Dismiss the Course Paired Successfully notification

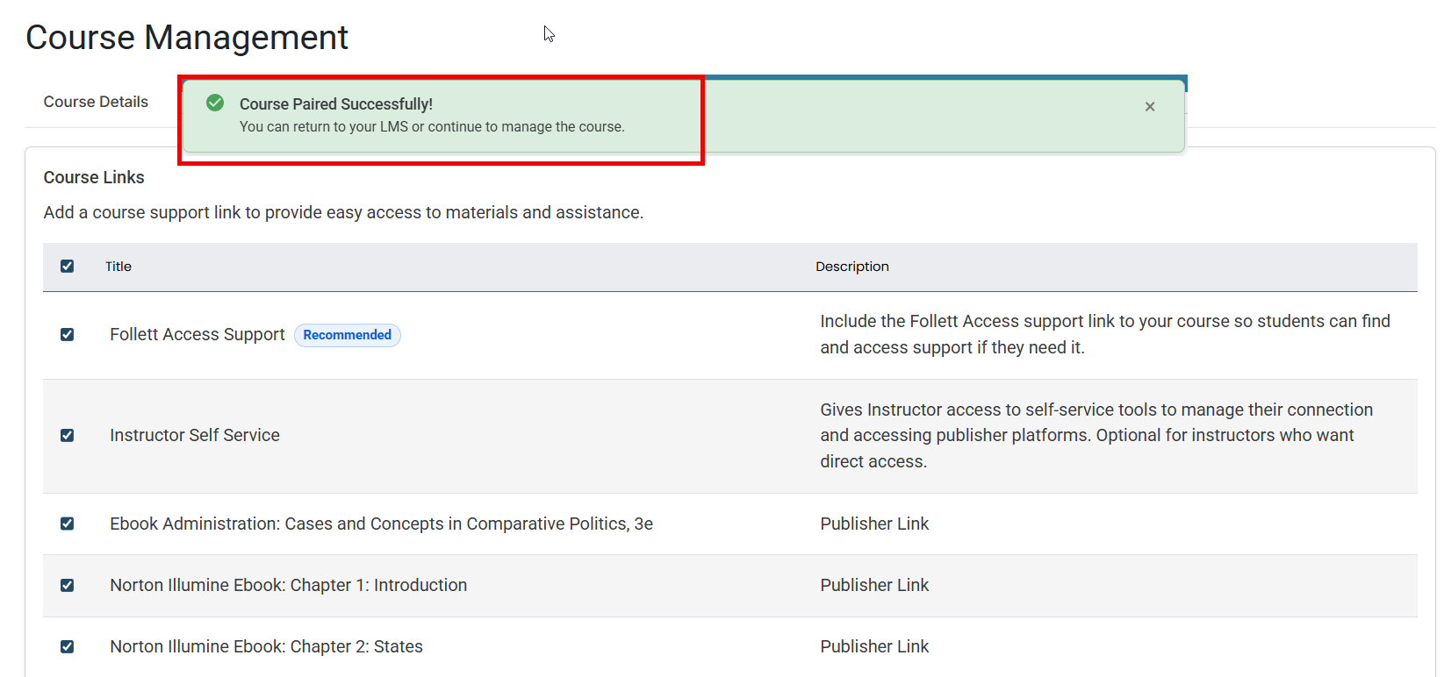click(1150, 107)
